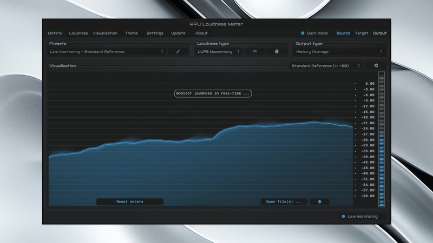Click the stopwatch timer icon
433x243 pixels.
277,51
